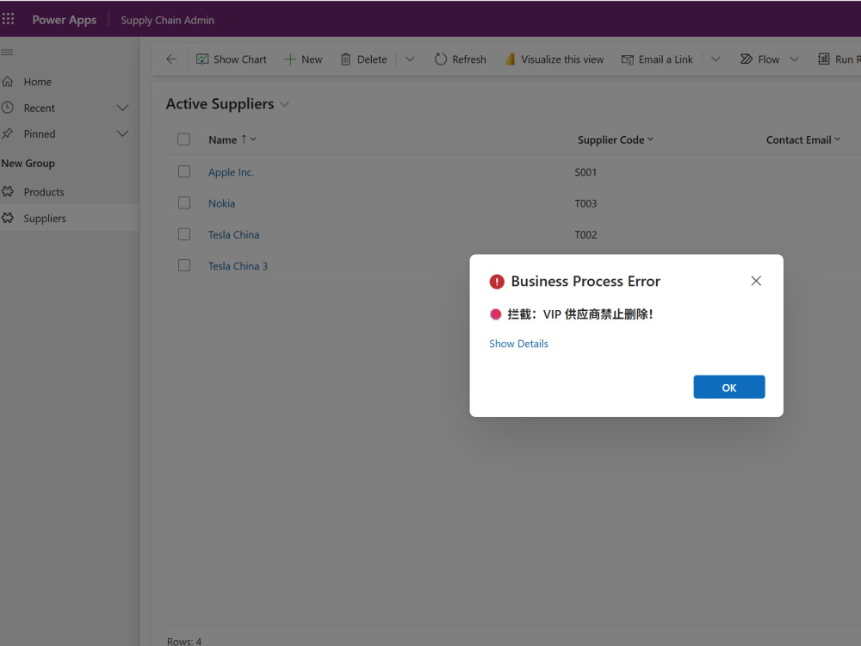The height and width of the screenshot is (646, 861).
Task: Expand the Recent section chevron
Action: (x=122, y=108)
